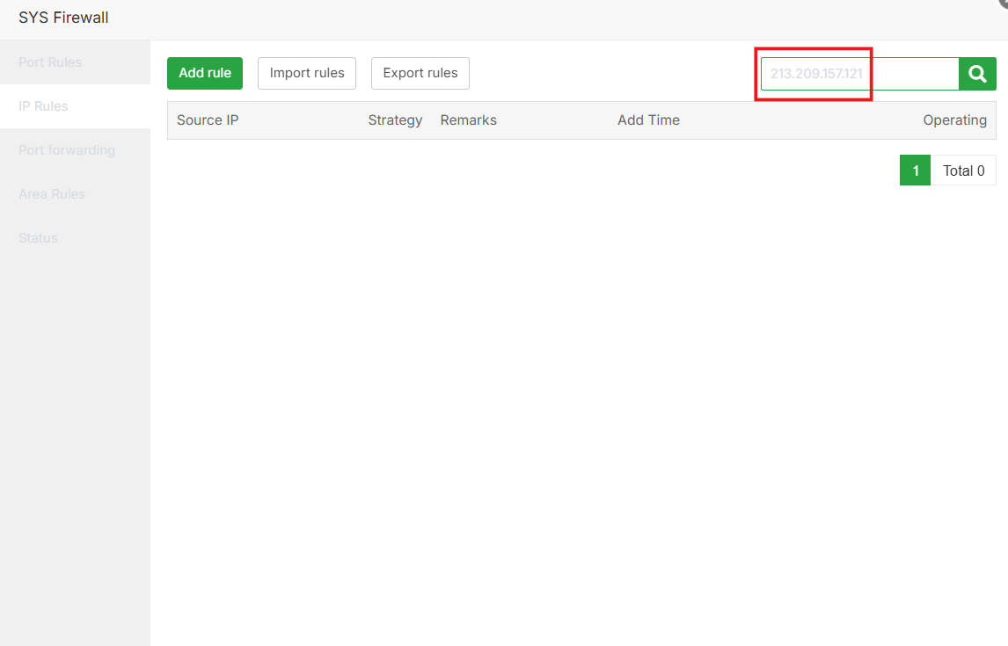Click the Operating column header

click(954, 120)
